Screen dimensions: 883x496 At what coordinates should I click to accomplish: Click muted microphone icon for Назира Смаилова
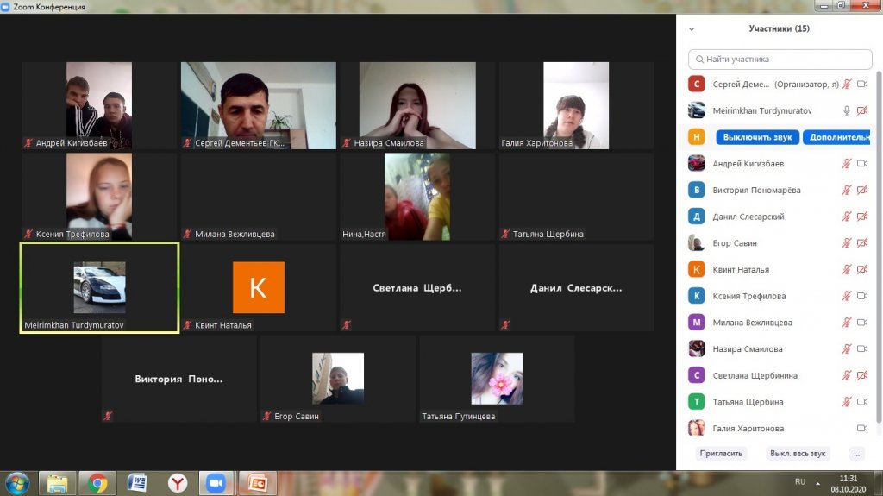coord(847,349)
